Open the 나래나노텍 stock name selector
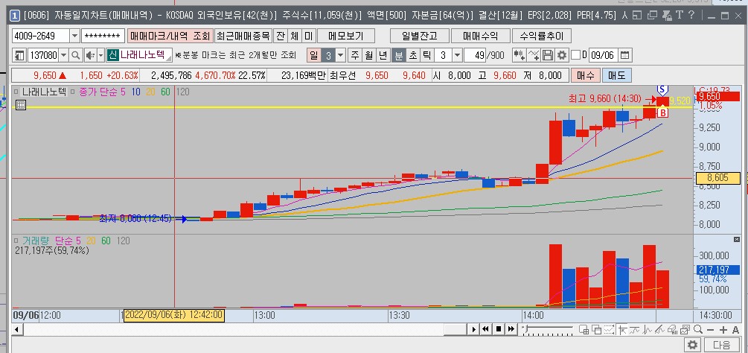 tap(138, 55)
